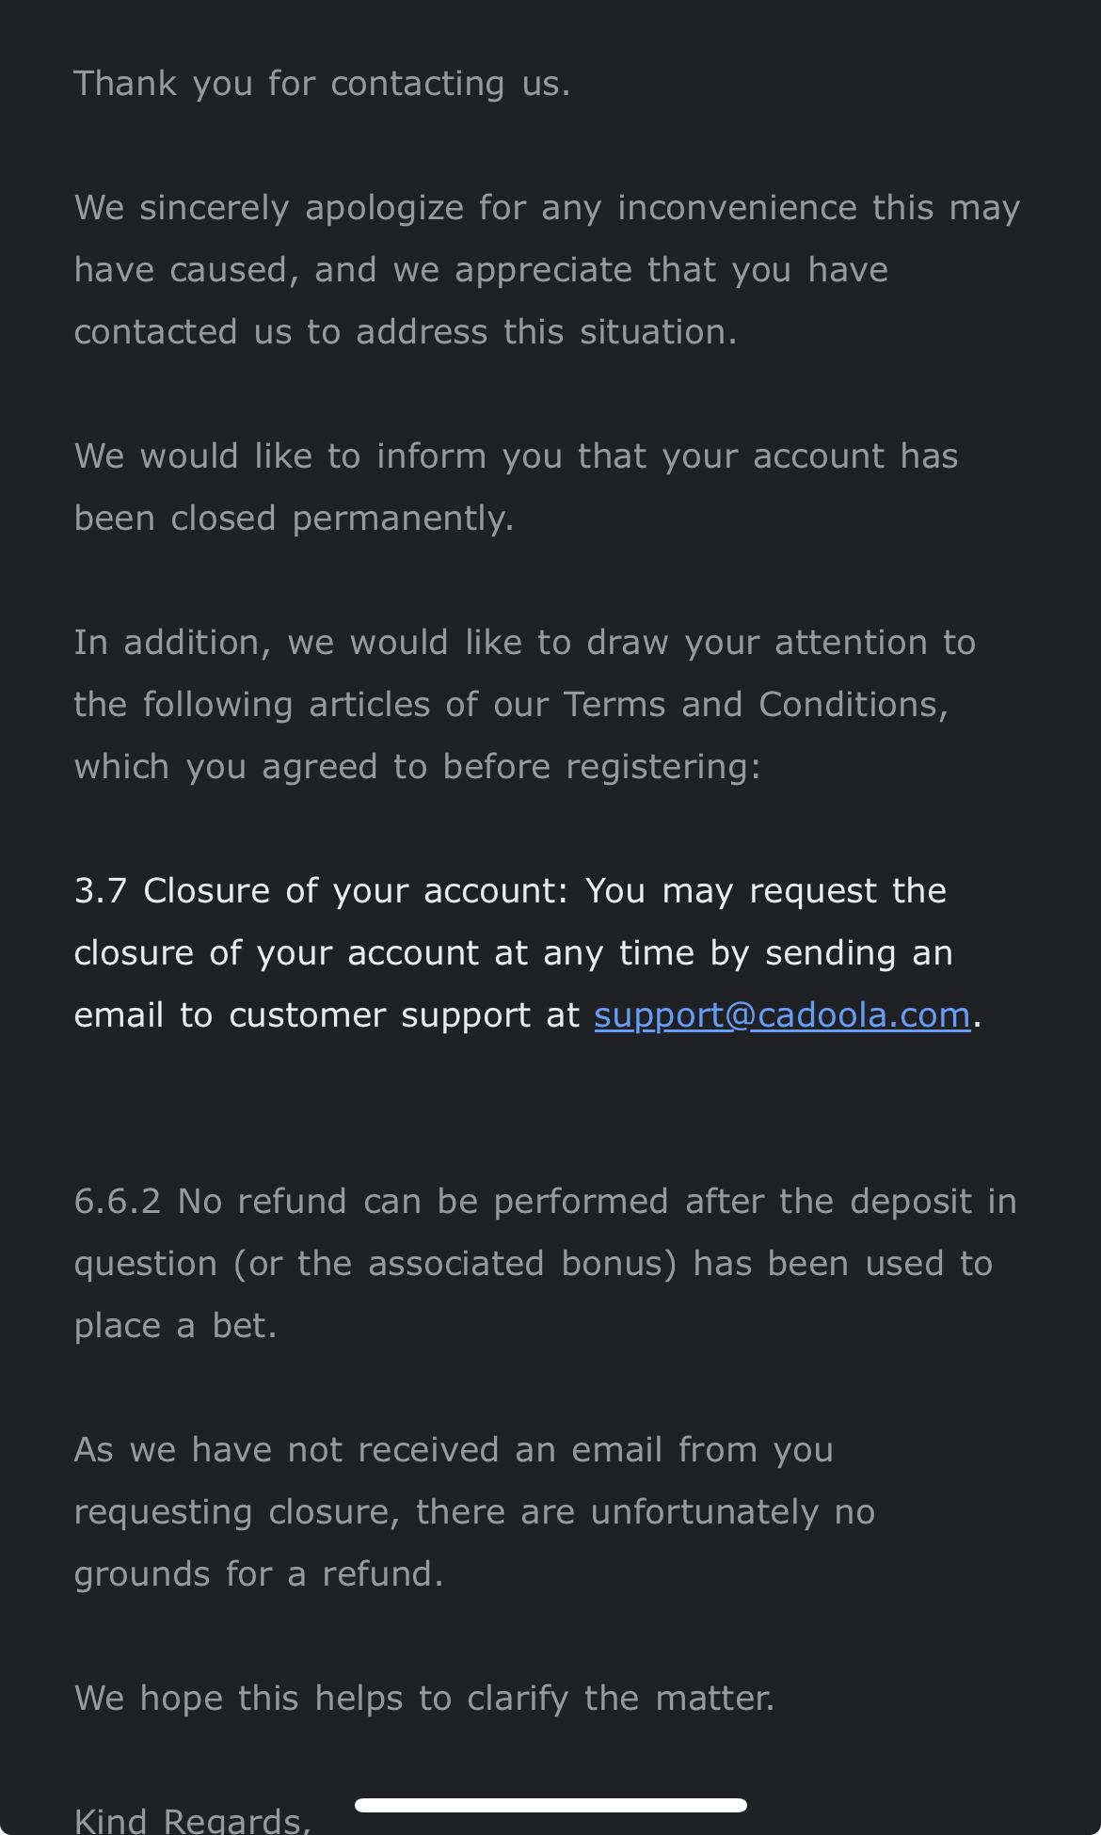Tap the "place a bet." text
Image resolution: width=1101 pixels, height=1835 pixels.
175,1326
